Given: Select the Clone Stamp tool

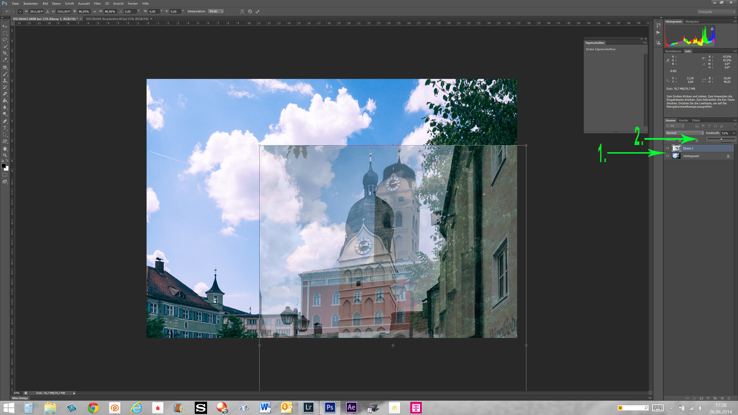Looking at the screenshot, I should coord(5,80).
